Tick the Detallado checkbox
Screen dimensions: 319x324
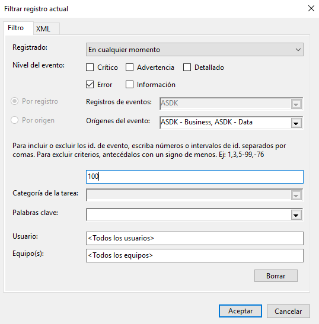pos(187,68)
